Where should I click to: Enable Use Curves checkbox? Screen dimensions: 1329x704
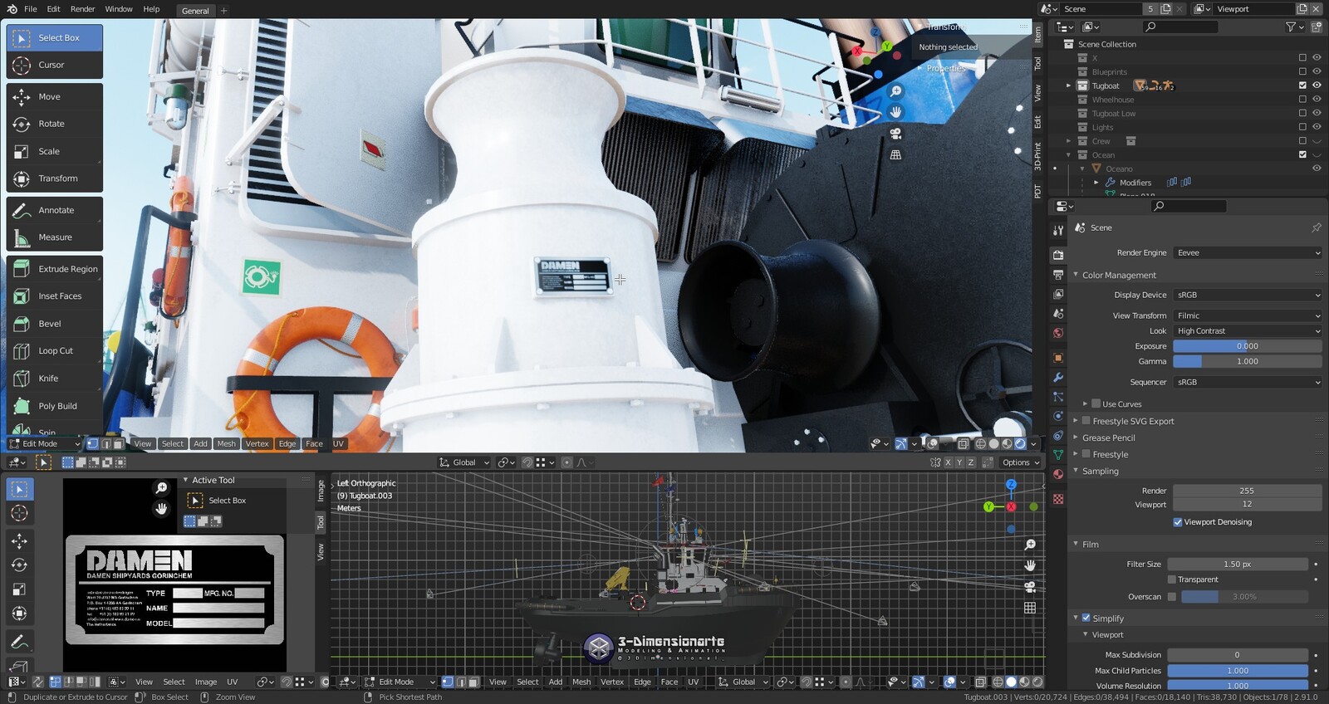pos(1096,403)
